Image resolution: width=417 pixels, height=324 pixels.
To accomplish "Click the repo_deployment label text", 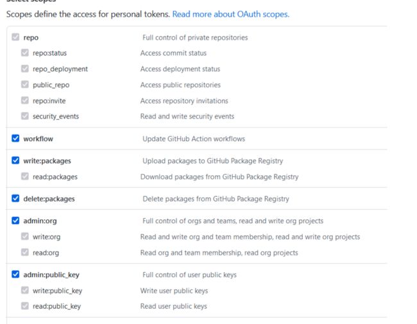I will point(60,69).
